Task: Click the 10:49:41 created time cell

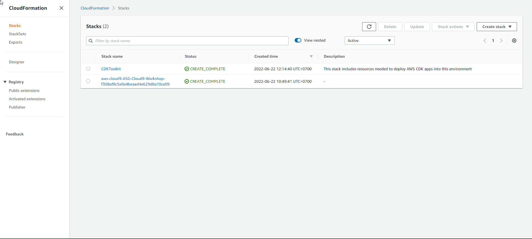Action: coord(283,81)
